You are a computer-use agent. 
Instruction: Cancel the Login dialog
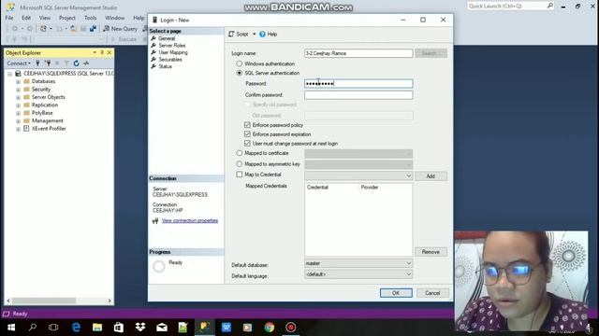[432, 293]
